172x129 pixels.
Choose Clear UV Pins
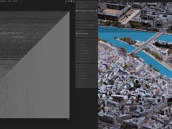coord(86,8)
